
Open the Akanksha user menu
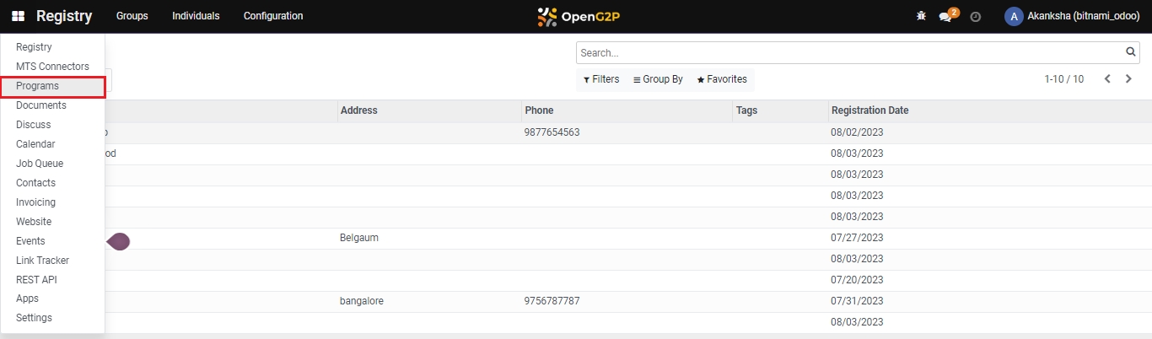pyautogui.click(x=1072, y=16)
